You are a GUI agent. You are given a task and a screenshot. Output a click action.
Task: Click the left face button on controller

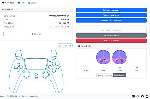tap(50, 67)
